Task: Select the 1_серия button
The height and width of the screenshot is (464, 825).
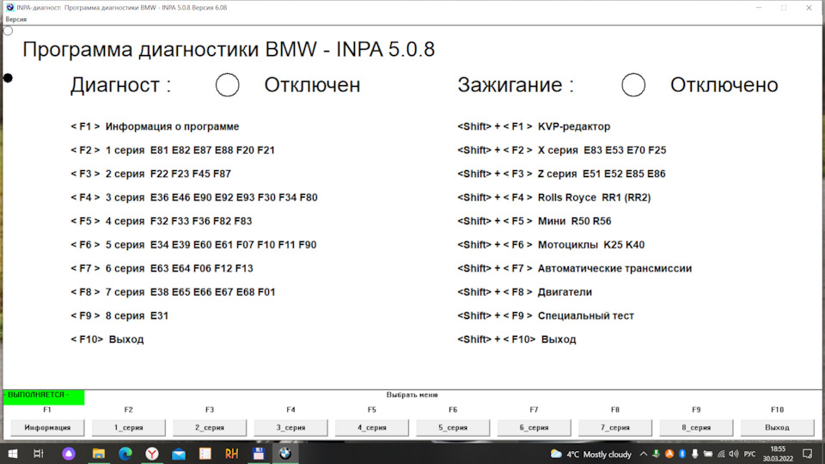Action: coord(128,428)
